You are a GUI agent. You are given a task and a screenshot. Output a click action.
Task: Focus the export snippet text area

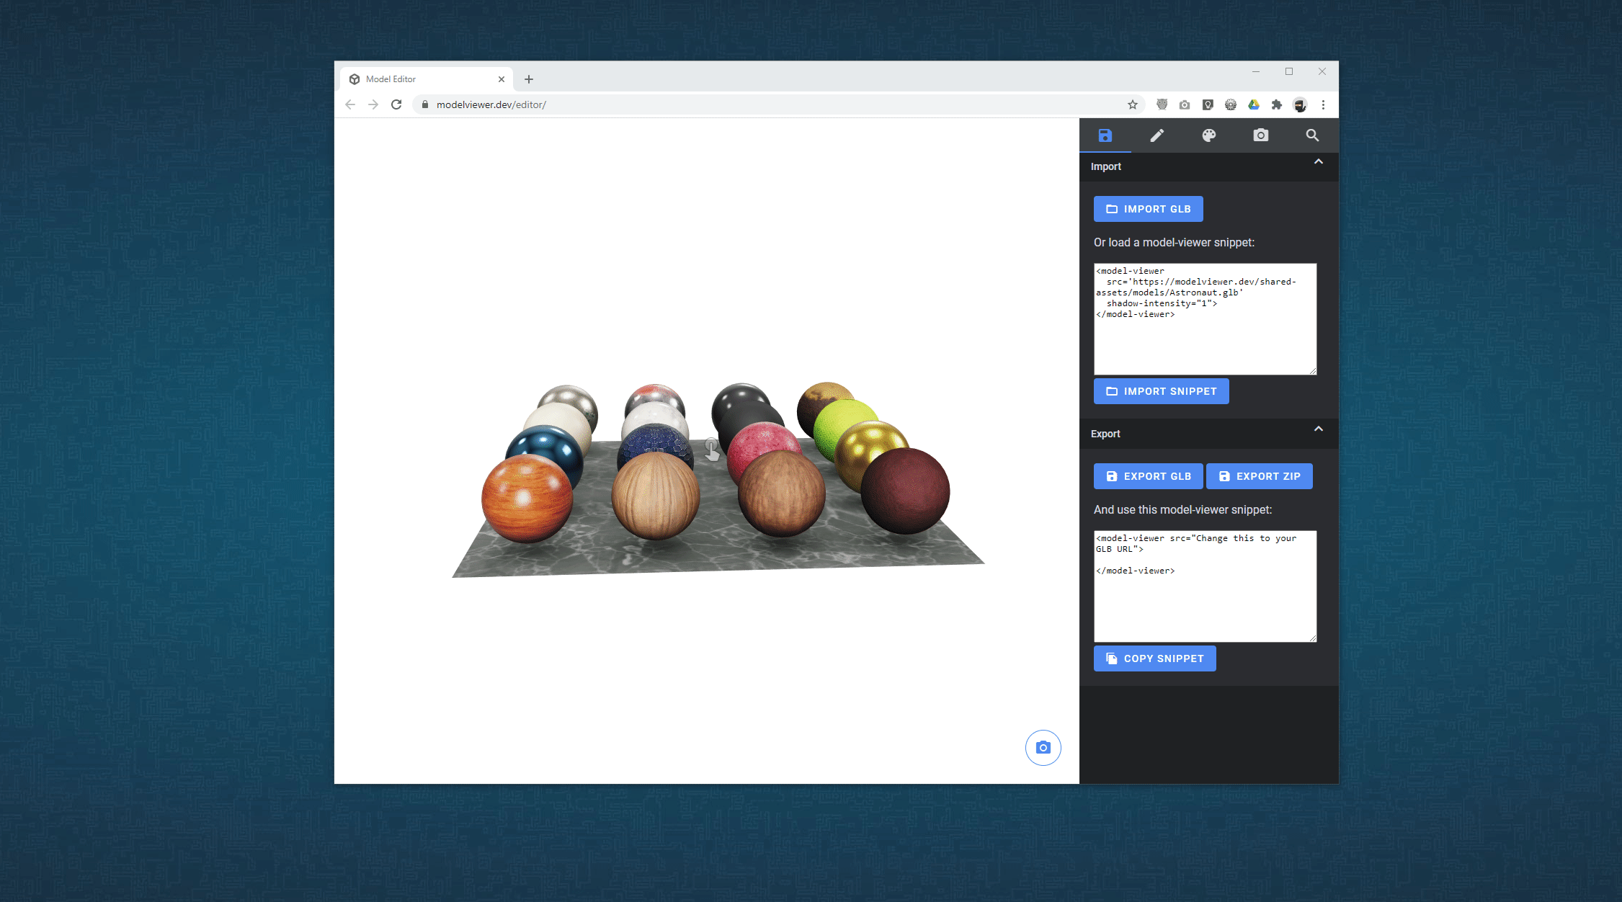tap(1205, 586)
